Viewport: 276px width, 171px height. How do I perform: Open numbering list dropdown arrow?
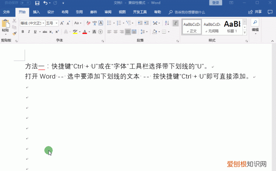point(123,23)
